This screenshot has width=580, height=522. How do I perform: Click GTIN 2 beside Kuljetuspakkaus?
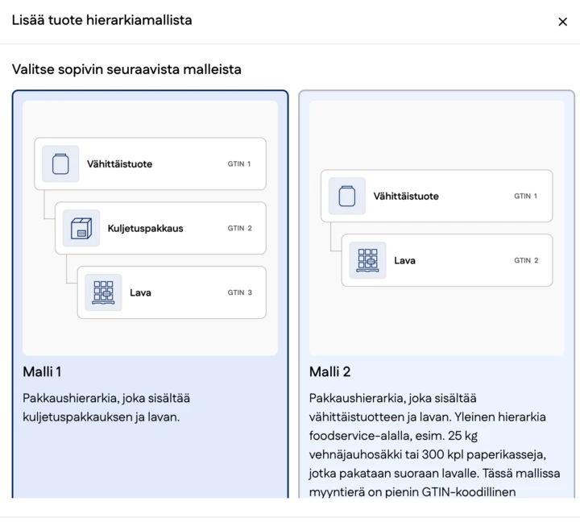coord(240,228)
